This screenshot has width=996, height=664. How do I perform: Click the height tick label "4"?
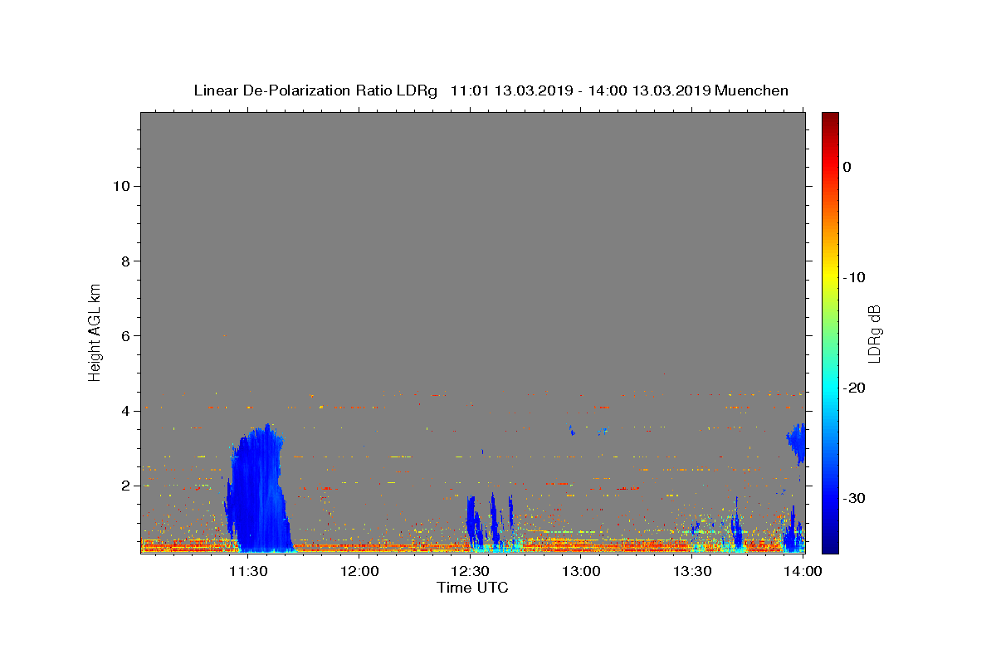[124, 411]
